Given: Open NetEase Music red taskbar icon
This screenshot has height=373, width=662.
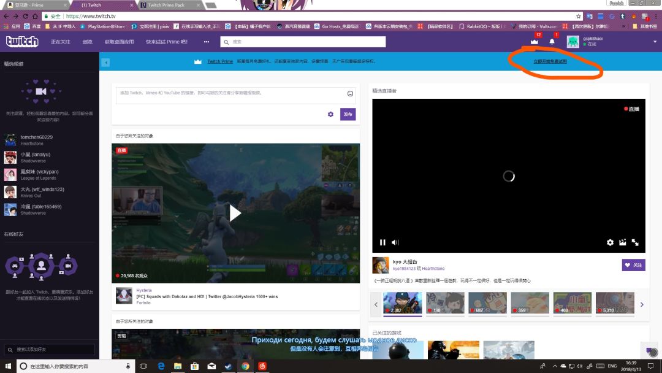Looking at the screenshot, I should coord(262,366).
